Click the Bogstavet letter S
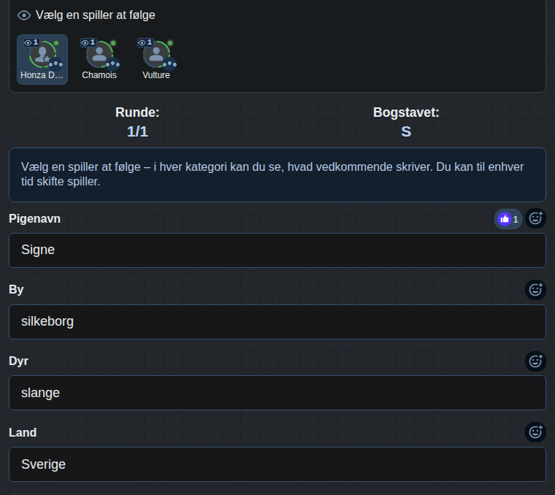Screen dimensions: 555x495 point(406,131)
